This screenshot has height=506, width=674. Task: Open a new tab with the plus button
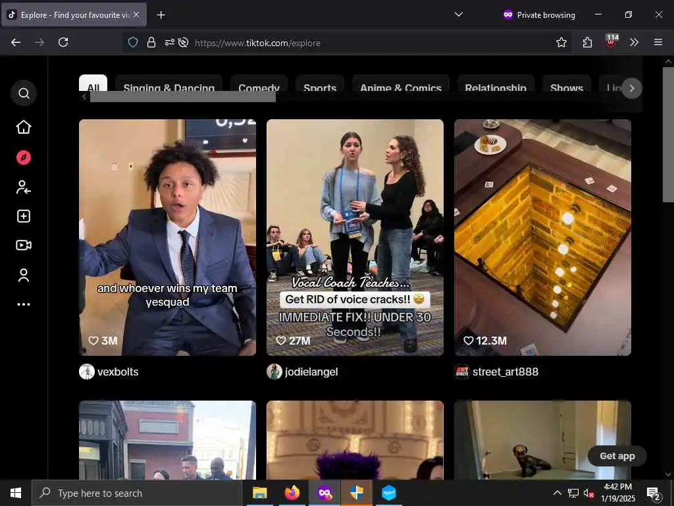(161, 15)
